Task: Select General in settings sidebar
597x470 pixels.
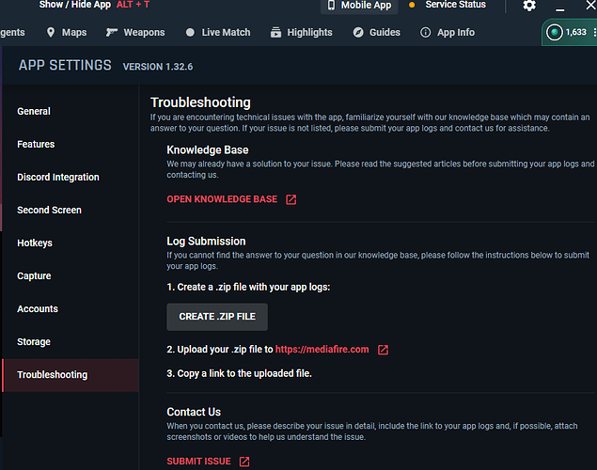Action: coord(71,111)
